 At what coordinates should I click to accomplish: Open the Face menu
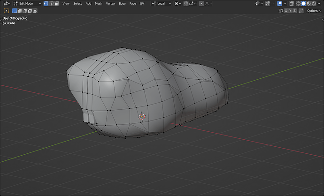tap(132, 3)
